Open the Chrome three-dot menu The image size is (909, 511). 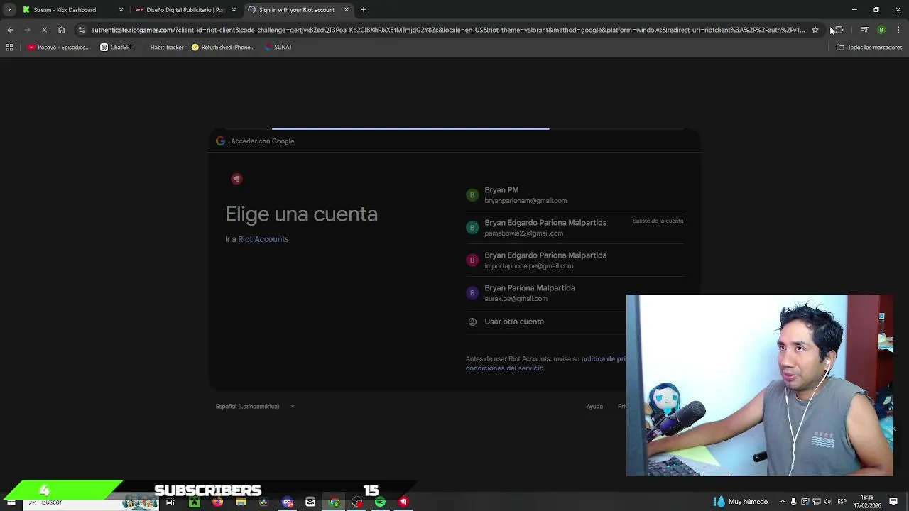coord(898,30)
